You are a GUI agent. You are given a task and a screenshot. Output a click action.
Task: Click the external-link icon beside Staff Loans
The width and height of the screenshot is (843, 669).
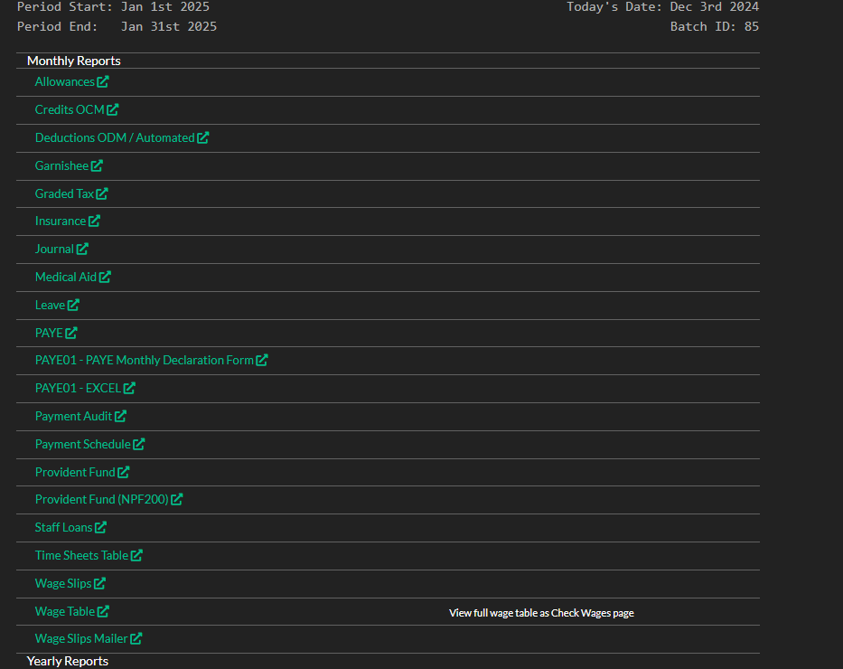click(100, 528)
